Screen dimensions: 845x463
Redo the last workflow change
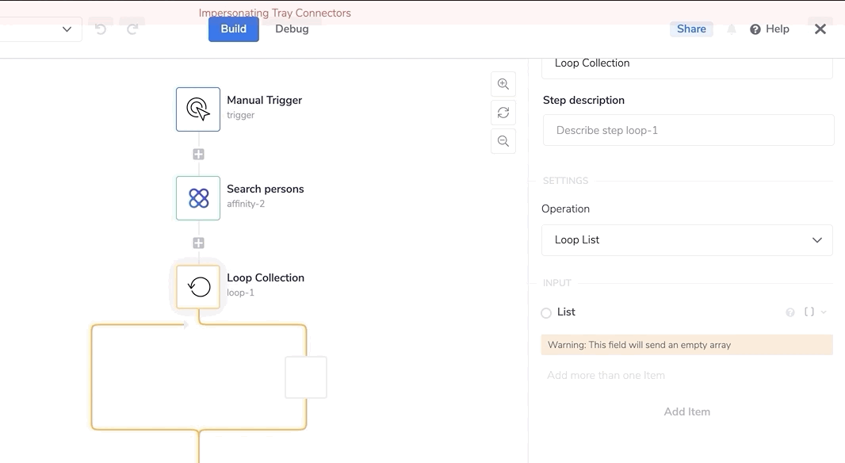(x=133, y=29)
